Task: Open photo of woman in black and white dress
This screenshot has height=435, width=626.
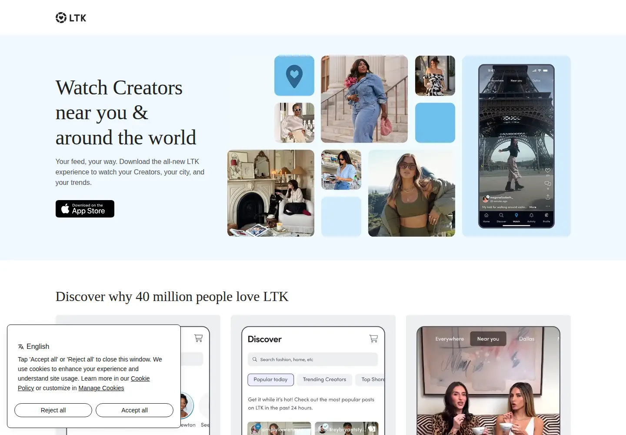Action: click(x=435, y=76)
